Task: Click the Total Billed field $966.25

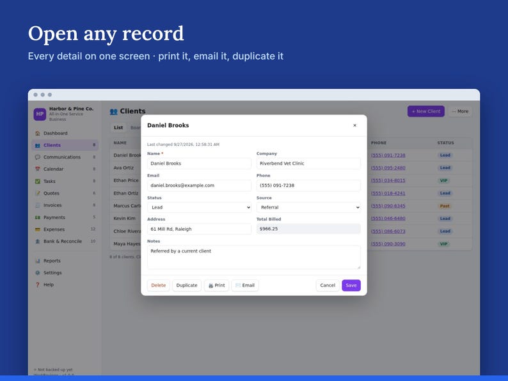Action: (308, 229)
